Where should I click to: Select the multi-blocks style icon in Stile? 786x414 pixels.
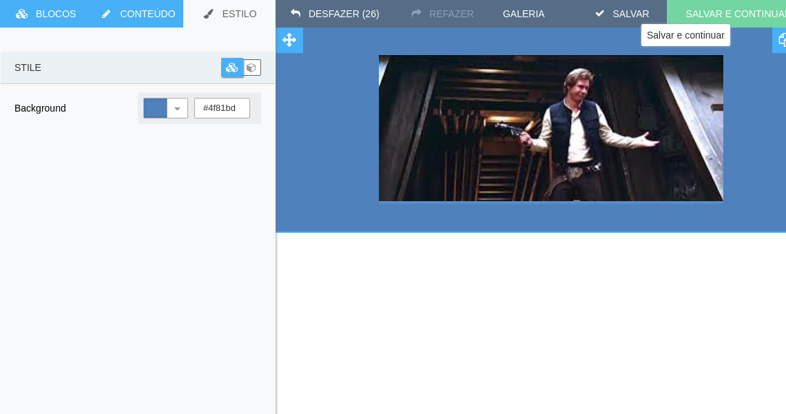pos(232,68)
